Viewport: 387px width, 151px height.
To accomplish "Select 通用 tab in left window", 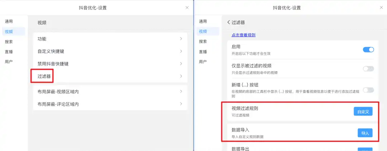I will pyautogui.click(x=9, y=21).
